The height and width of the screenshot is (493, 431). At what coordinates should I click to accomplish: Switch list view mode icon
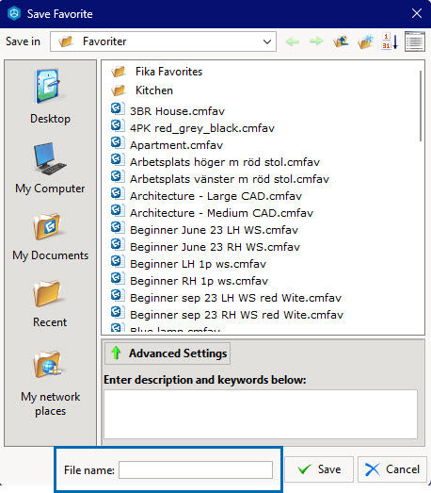415,41
